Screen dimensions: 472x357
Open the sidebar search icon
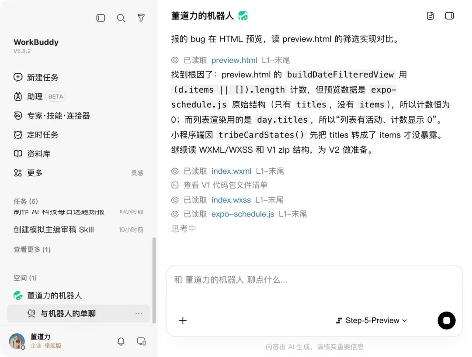point(121,18)
